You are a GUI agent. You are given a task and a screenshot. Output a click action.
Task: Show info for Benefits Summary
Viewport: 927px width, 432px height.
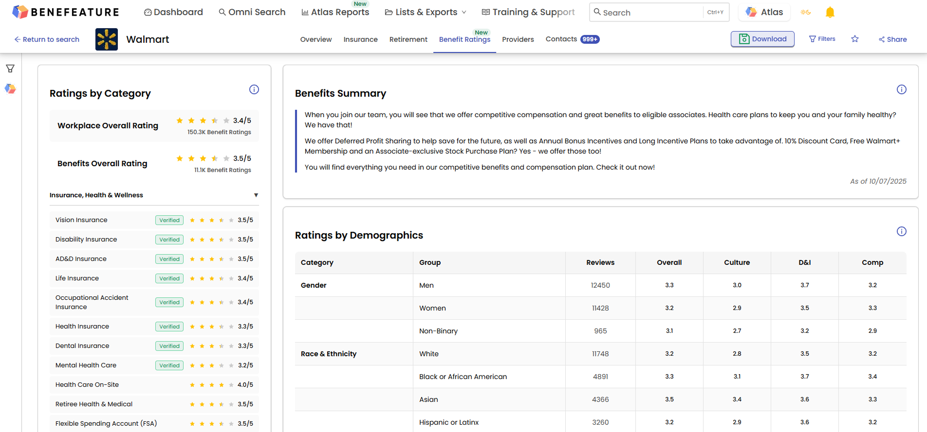coord(902,89)
